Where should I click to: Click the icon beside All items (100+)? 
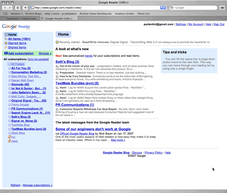[6, 39]
